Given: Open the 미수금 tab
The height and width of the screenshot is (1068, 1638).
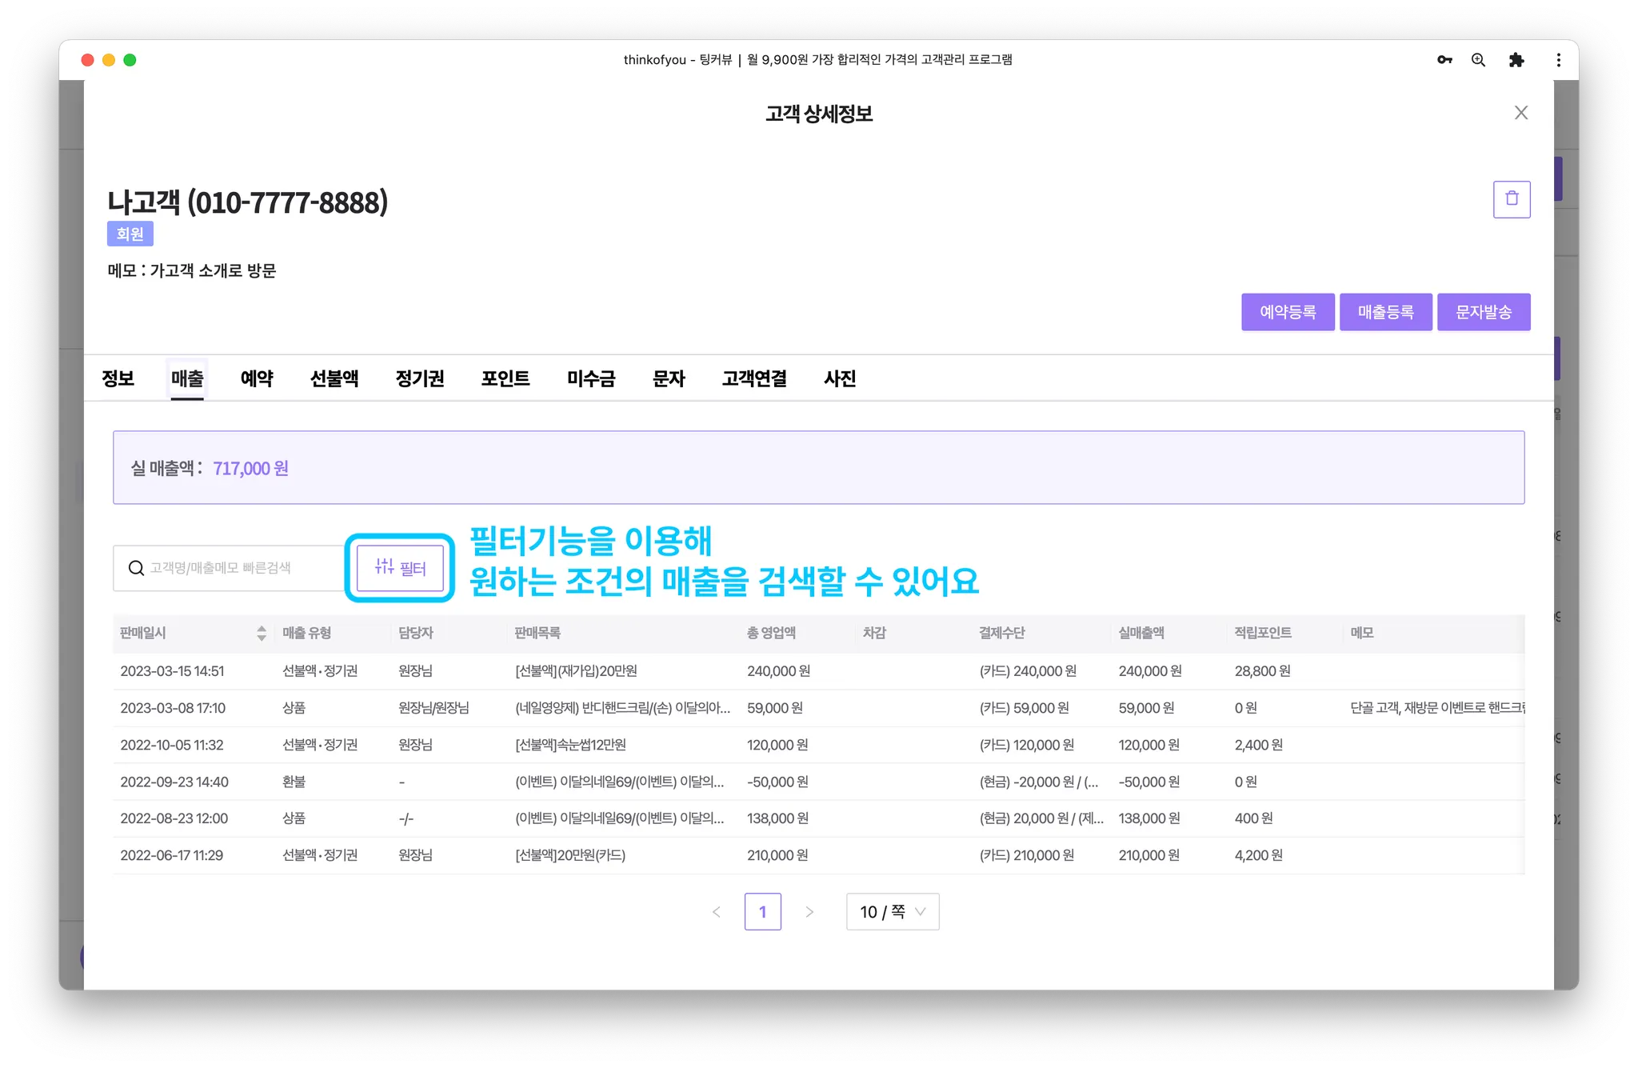Looking at the screenshot, I should point(590,378).
